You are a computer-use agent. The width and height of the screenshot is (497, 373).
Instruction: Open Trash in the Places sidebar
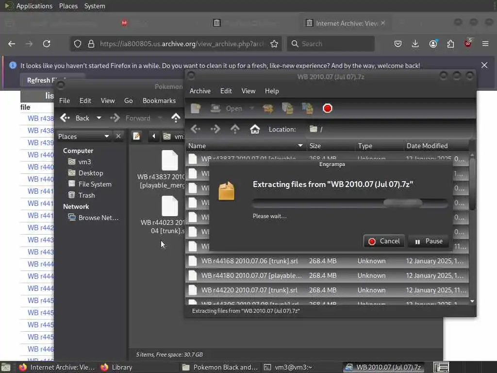82,195
